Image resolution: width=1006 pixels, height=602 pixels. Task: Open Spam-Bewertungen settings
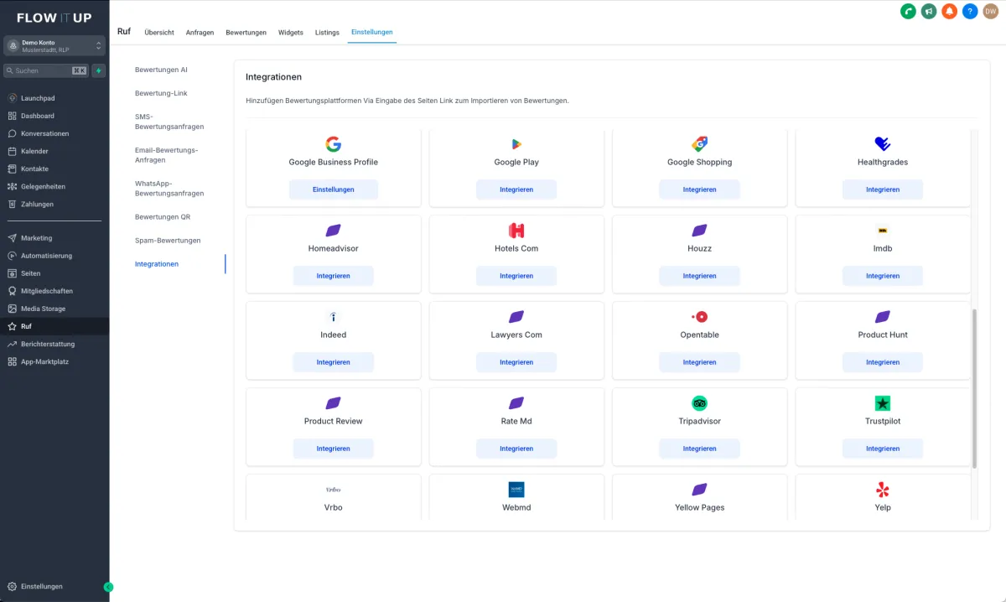pyautogui.click(x=168, y=241)
